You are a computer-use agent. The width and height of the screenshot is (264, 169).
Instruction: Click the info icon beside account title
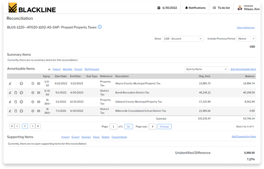coord(100,27)
